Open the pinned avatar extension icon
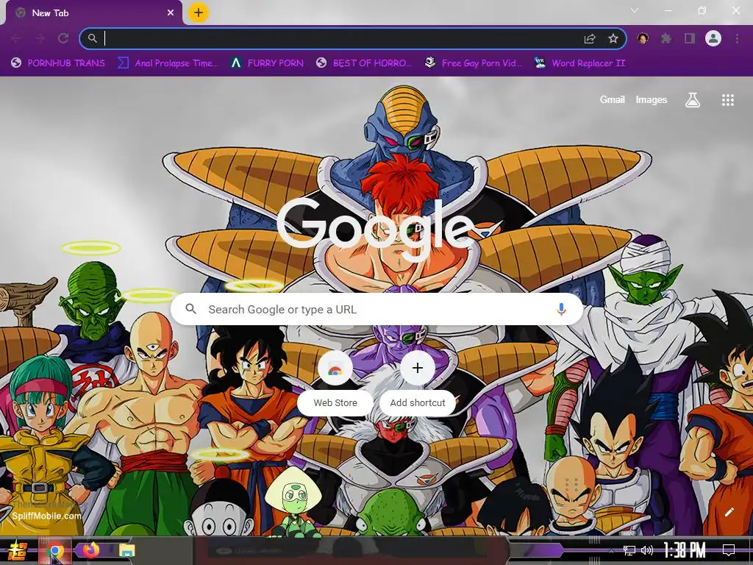The image size is (753, 565). pos(643,38)
